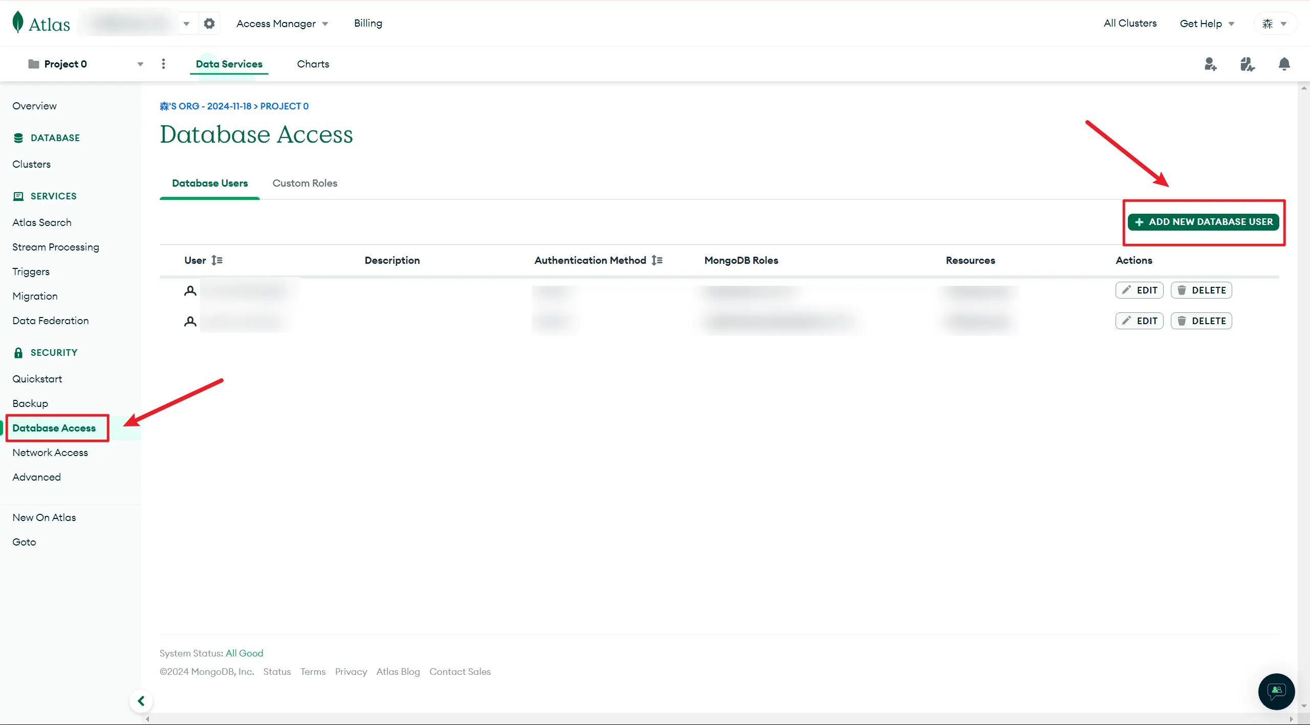
Task: Click Add New Database User button
Action: [1203, 222]
